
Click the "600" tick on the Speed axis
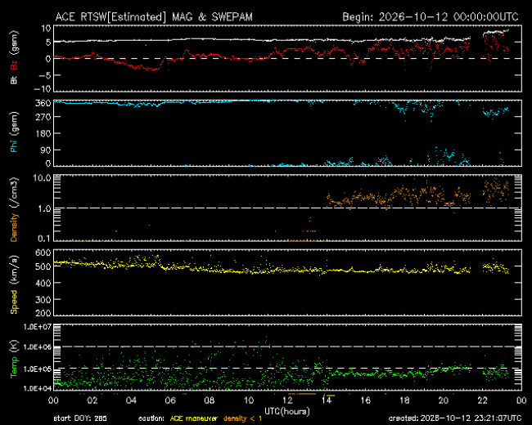(x=43, y=253)
